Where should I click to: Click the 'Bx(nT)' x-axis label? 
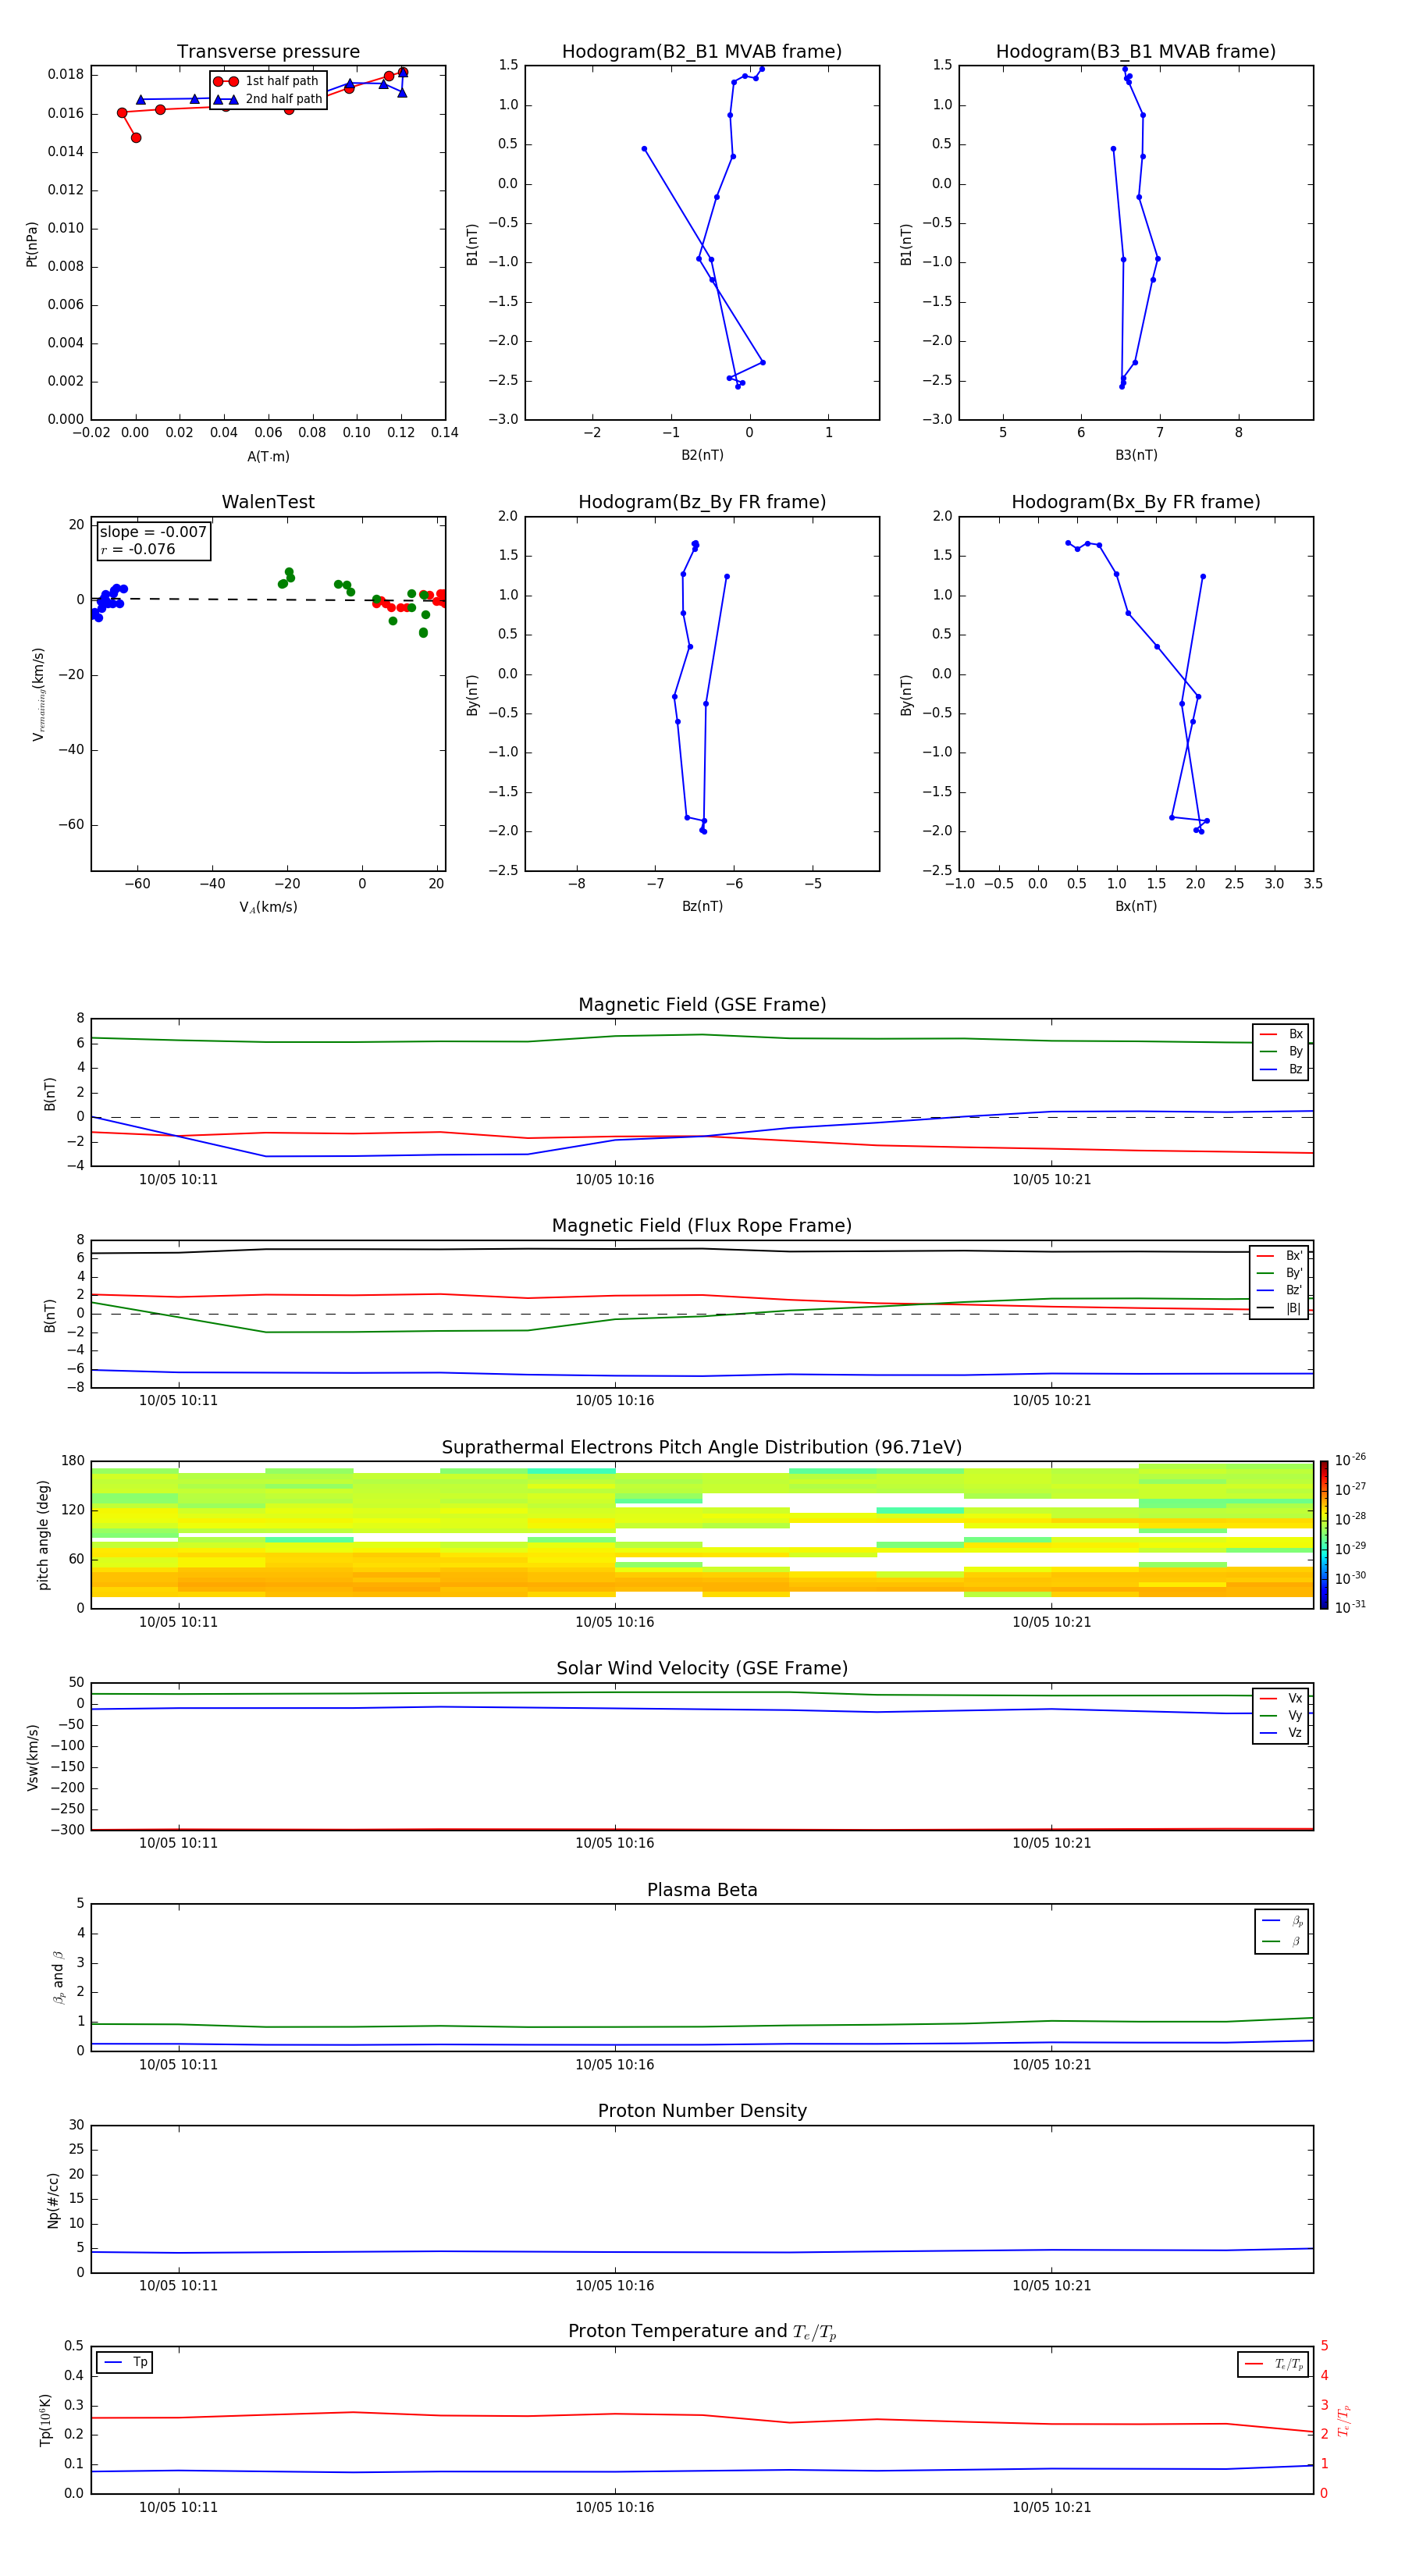coord(1136,906)
